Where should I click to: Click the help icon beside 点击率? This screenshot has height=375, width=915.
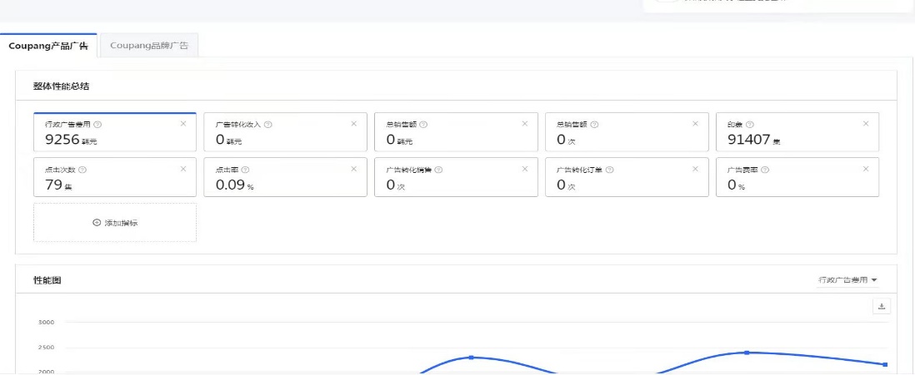246,169
